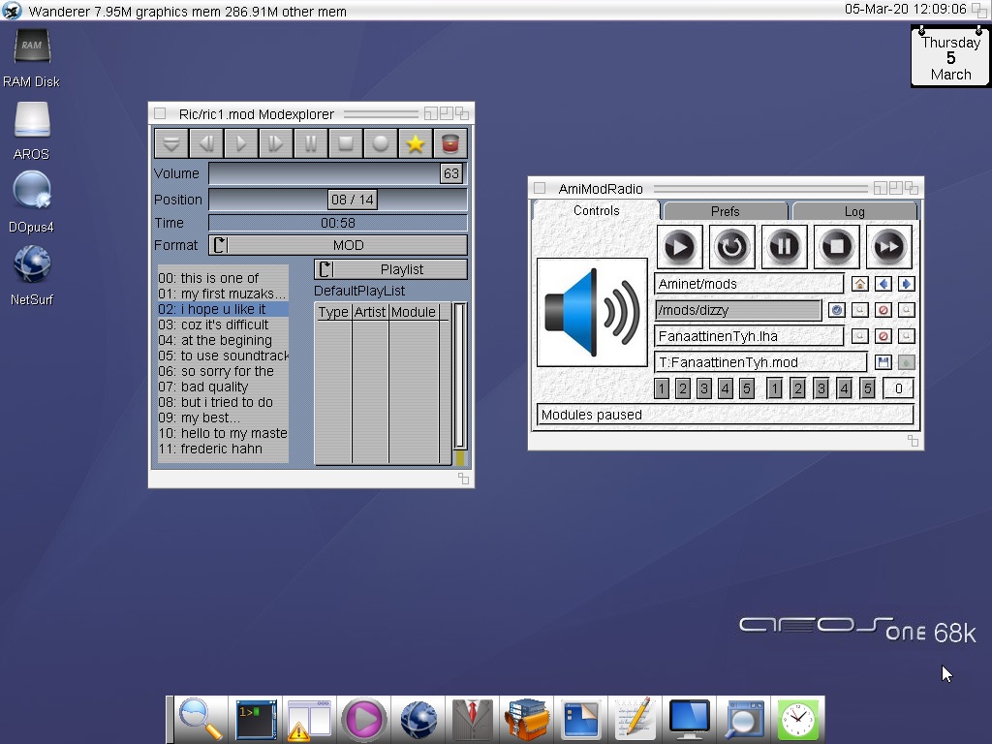Click the red block icon beside FanaattinenTyh.lha

(x=883, y=336)
